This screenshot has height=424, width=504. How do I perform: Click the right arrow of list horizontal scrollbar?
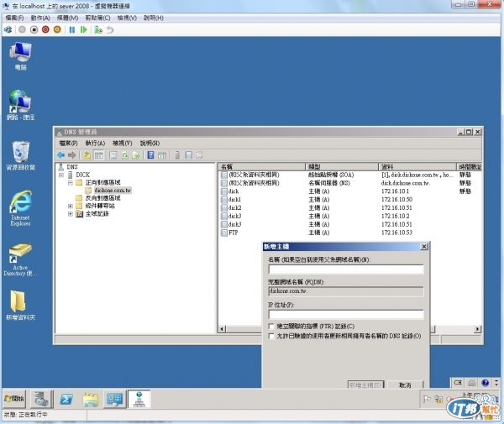coord(478,329)
